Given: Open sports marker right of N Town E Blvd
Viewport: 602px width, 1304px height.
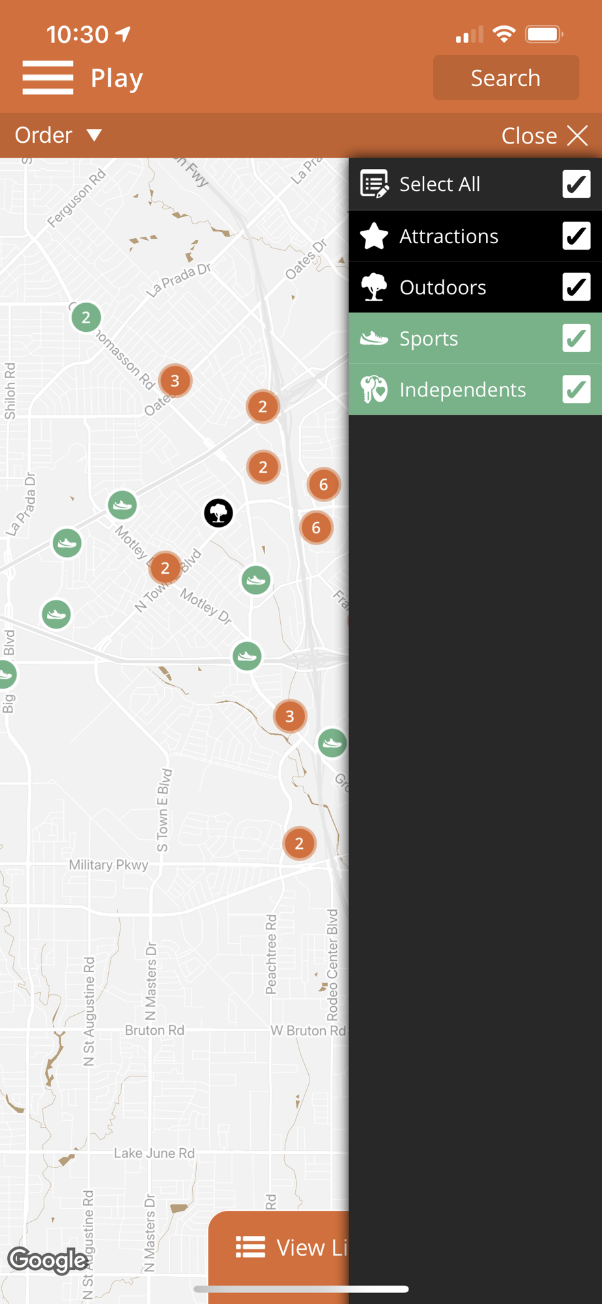Looking at the screenshot, I should tap(256, 580).
